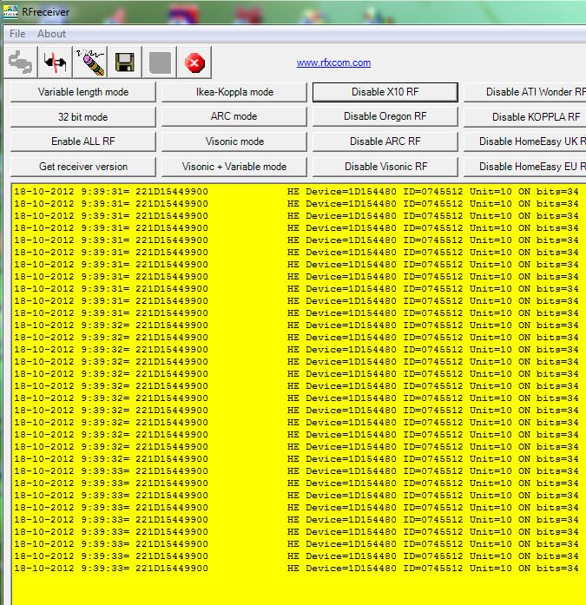The width and height of the screenshot is (586, 605).
Task: Click the connect chain-link toolbar icon
Action: pos(21,62)
